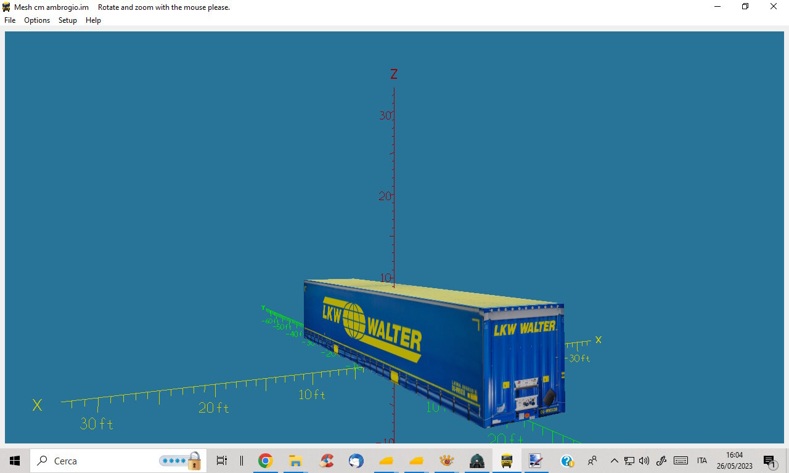Screen dimensions: 789x473
Task: Open Task View from the taskbar
Action: 222,461
